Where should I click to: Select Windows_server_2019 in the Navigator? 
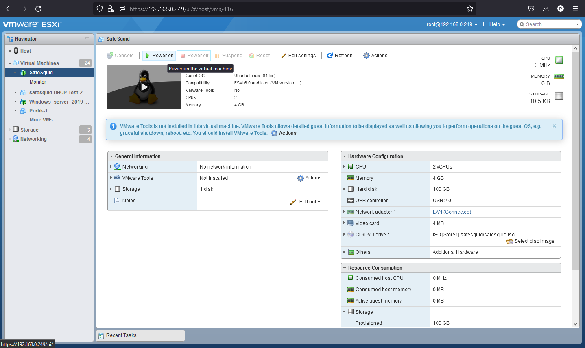59,102
